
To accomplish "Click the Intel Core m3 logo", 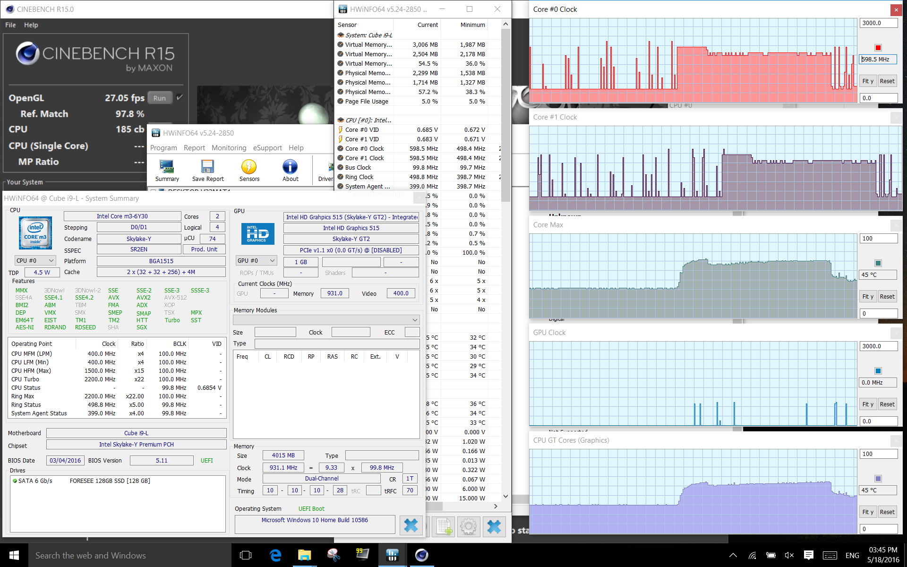I will (x=35, y=233).
